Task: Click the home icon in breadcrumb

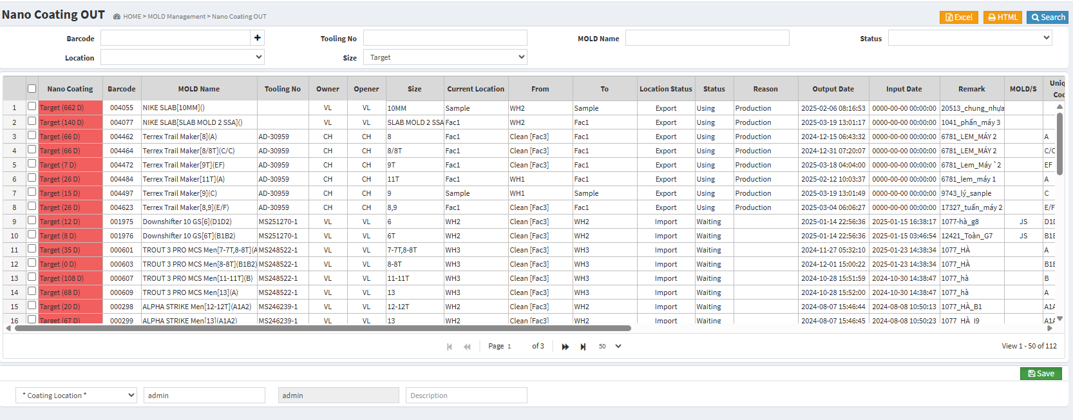Action: point(117,17)
